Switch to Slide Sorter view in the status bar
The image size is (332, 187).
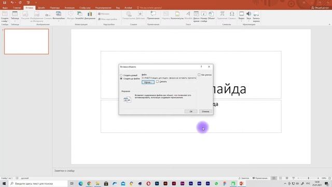[280, 178]
